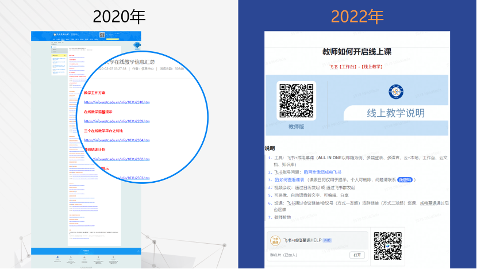477x269 pixels.
Task: Click the QR code beside the group card
Action: [x=387, y=245]
